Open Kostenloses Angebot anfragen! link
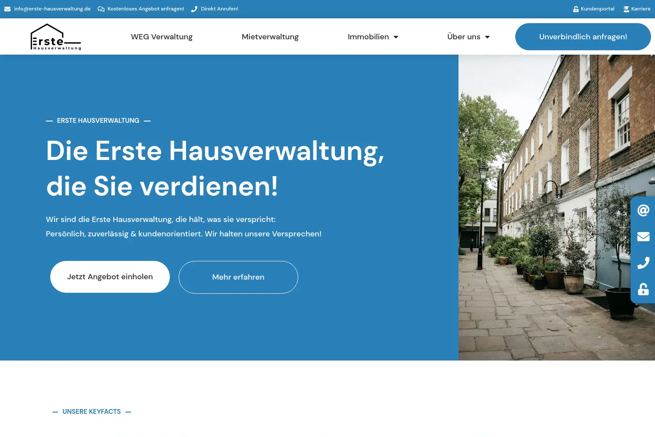The image size is (655, 437). coord(146,9)
